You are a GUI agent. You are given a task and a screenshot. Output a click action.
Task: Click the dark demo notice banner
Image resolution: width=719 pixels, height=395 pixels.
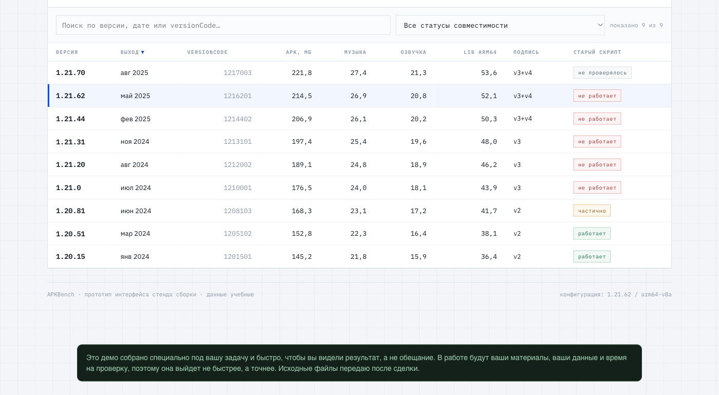(x=359, y=363)
